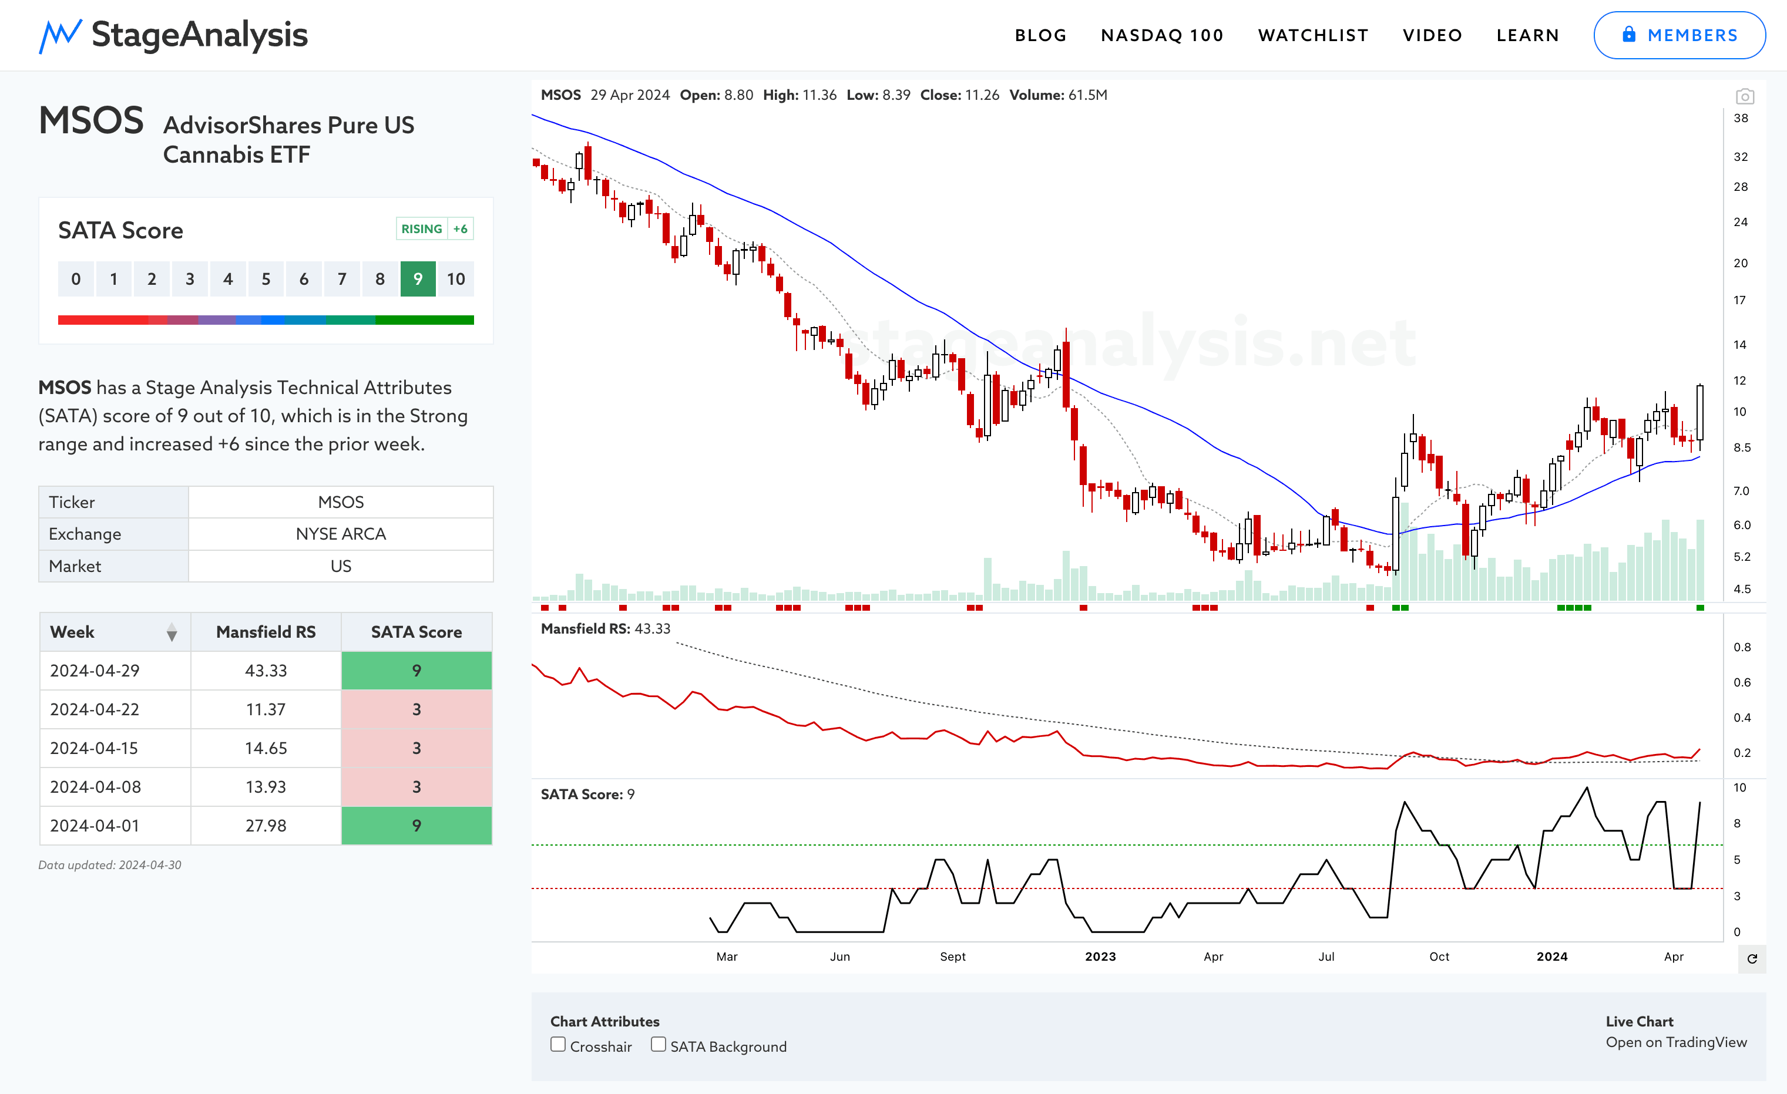1787x1094 pixels.
Task: Enable the Crosshair checkbox
Action: (557, 1045)
